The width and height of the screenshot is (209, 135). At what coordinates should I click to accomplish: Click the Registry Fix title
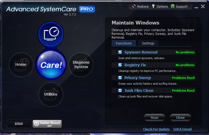tap(135, 65)
